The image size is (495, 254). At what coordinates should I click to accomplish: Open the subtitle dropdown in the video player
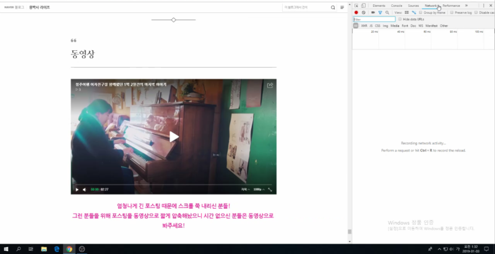point(246,190)
